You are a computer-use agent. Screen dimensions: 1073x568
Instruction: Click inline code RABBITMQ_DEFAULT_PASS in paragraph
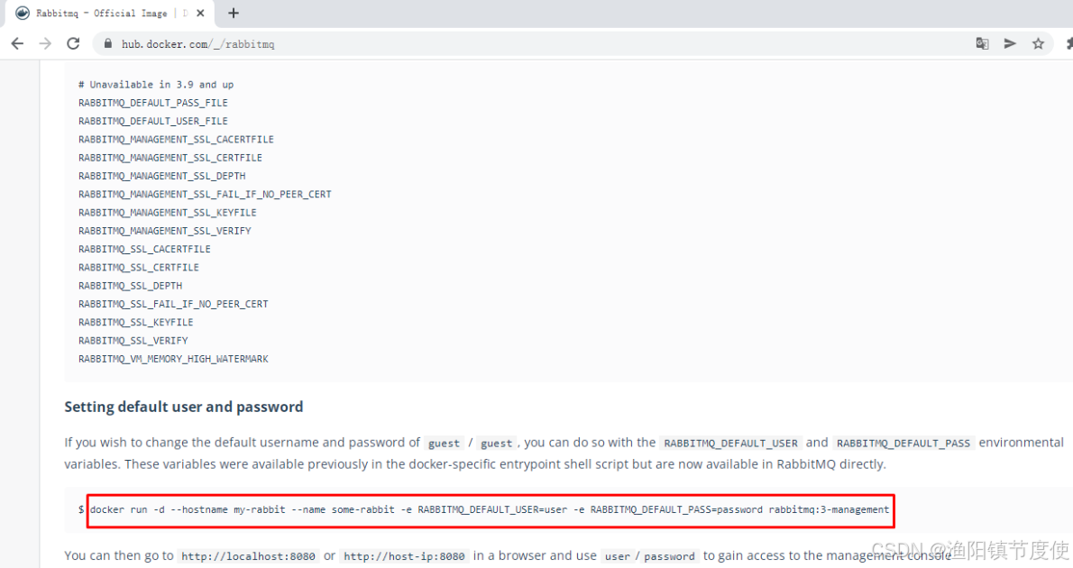click(903, 443)
